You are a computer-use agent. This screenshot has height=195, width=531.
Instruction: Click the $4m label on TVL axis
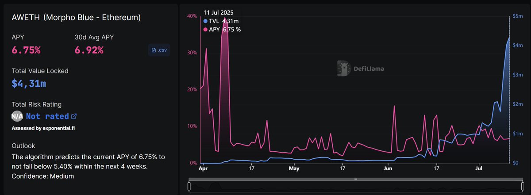point(518,46)
